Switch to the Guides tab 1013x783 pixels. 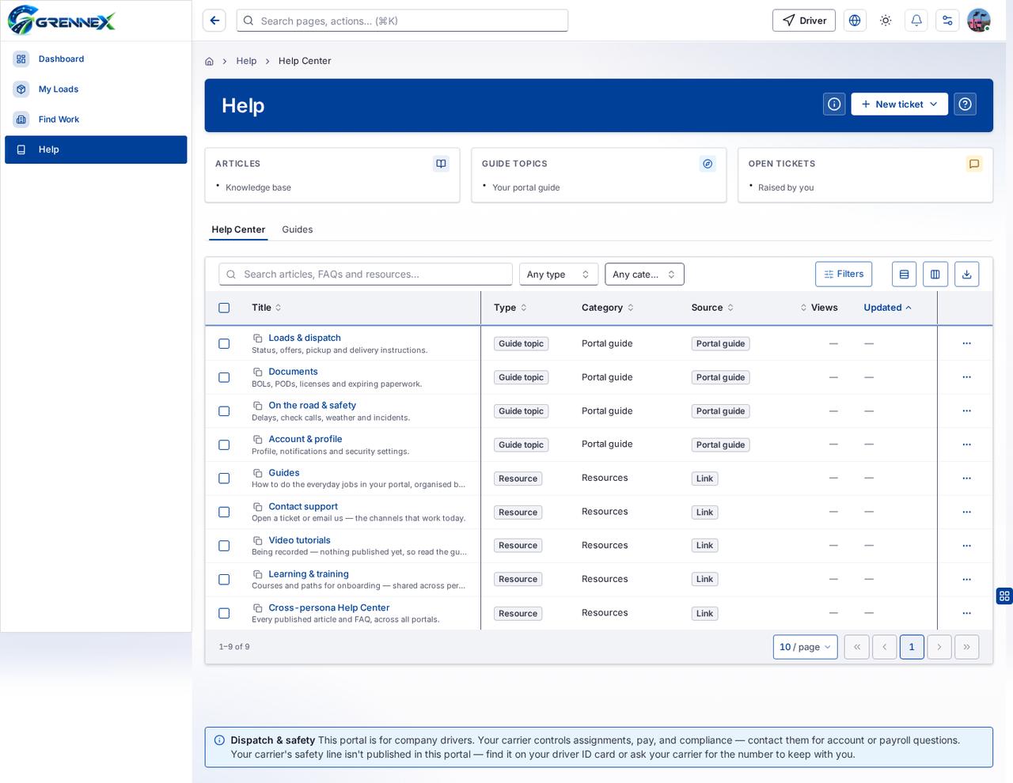point(297,229)
